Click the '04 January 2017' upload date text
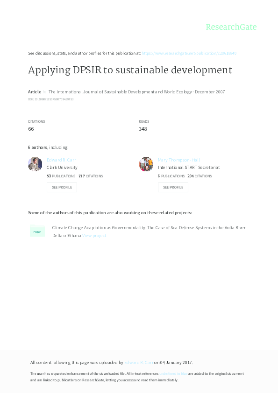Image resolution: width=278 pixels, height=393 pixels. click(176, 362)
